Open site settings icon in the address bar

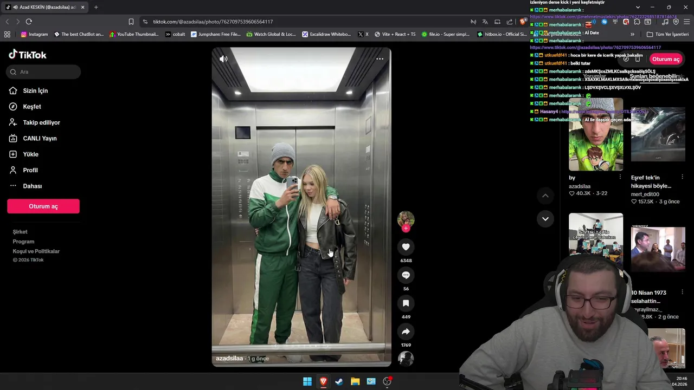tap(145, 22)
